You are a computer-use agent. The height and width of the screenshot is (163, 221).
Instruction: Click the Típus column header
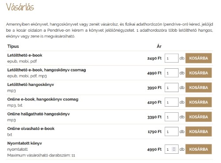[x=13, y=46]
